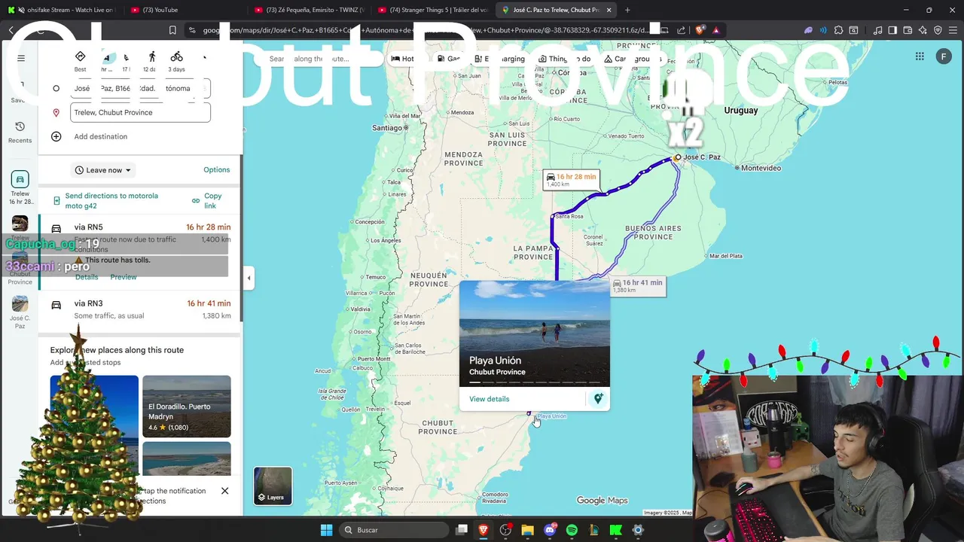Open the Google apps grid
The image size is (964, 542).
(x=920, y=56)
